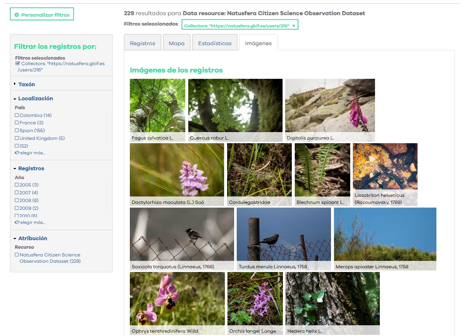This screenshot has height=336, width=466.
Task: Uncheck the selected Collectors filter checkbox
Action: click(x=17, y=64)
